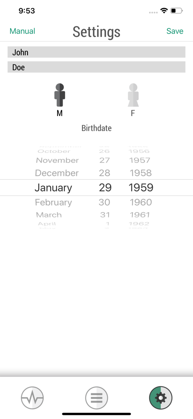Pick 1960 in the year wheel
This screenshot has height=419, width=193.
pyautogui.click(x=141, y=202)
